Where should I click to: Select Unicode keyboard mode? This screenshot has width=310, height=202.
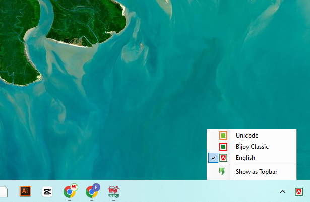pos(252,136)
